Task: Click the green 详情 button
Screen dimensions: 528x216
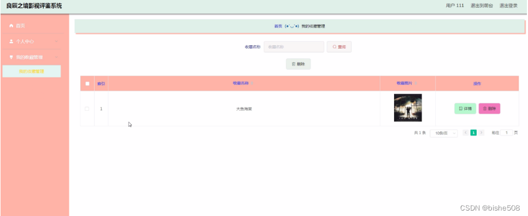Action: coord(465,109)
